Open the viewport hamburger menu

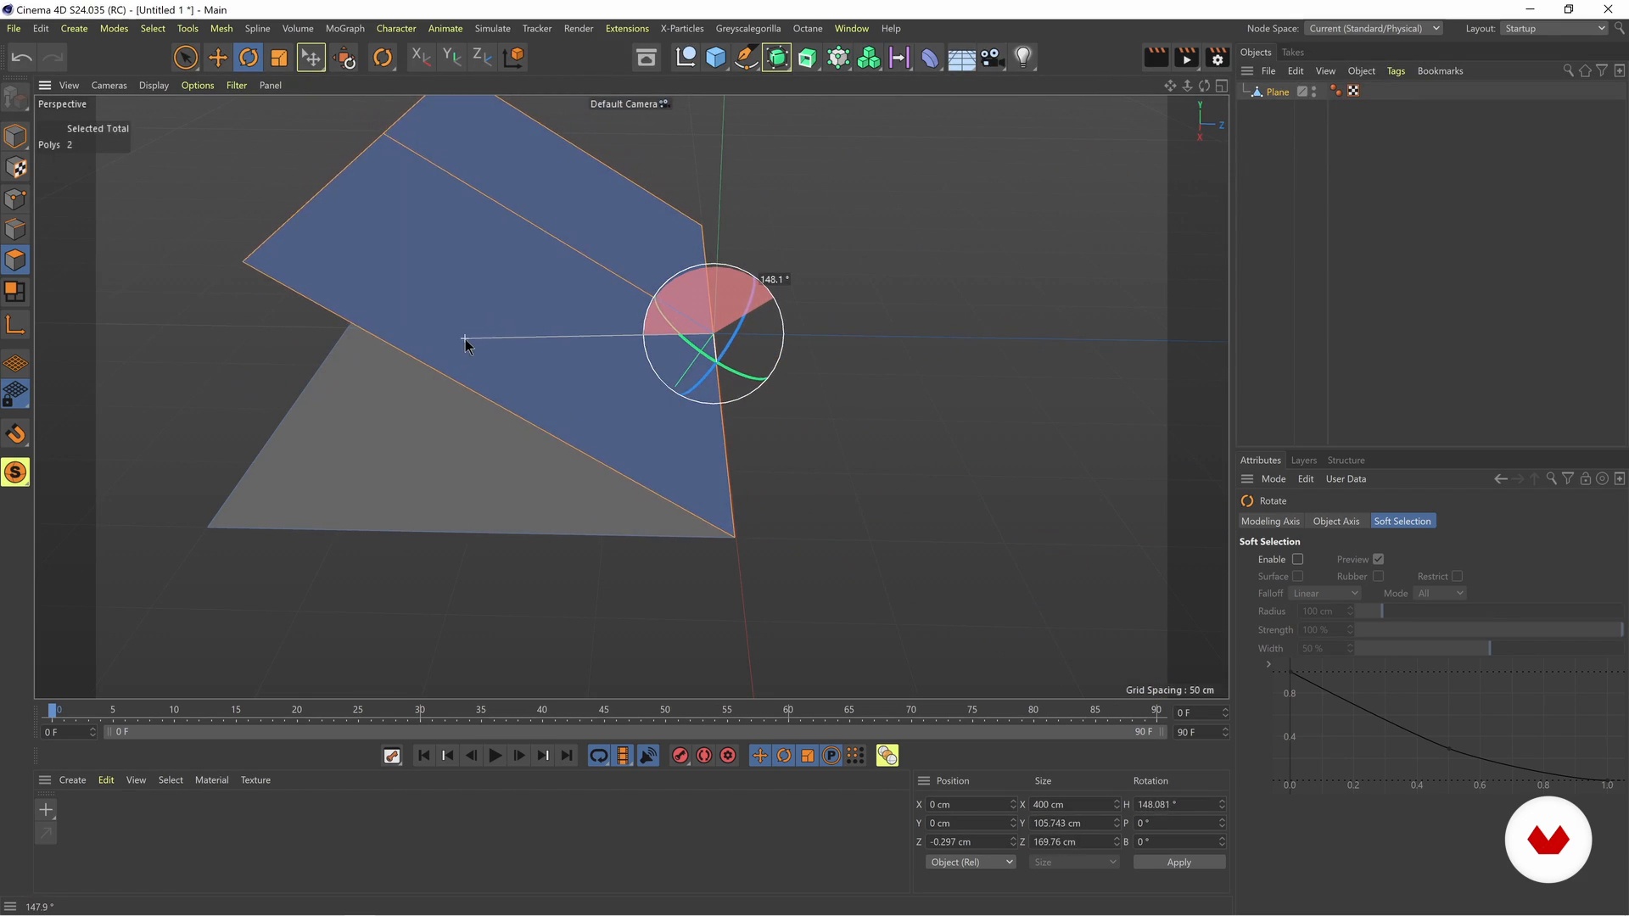pos(45,85)
